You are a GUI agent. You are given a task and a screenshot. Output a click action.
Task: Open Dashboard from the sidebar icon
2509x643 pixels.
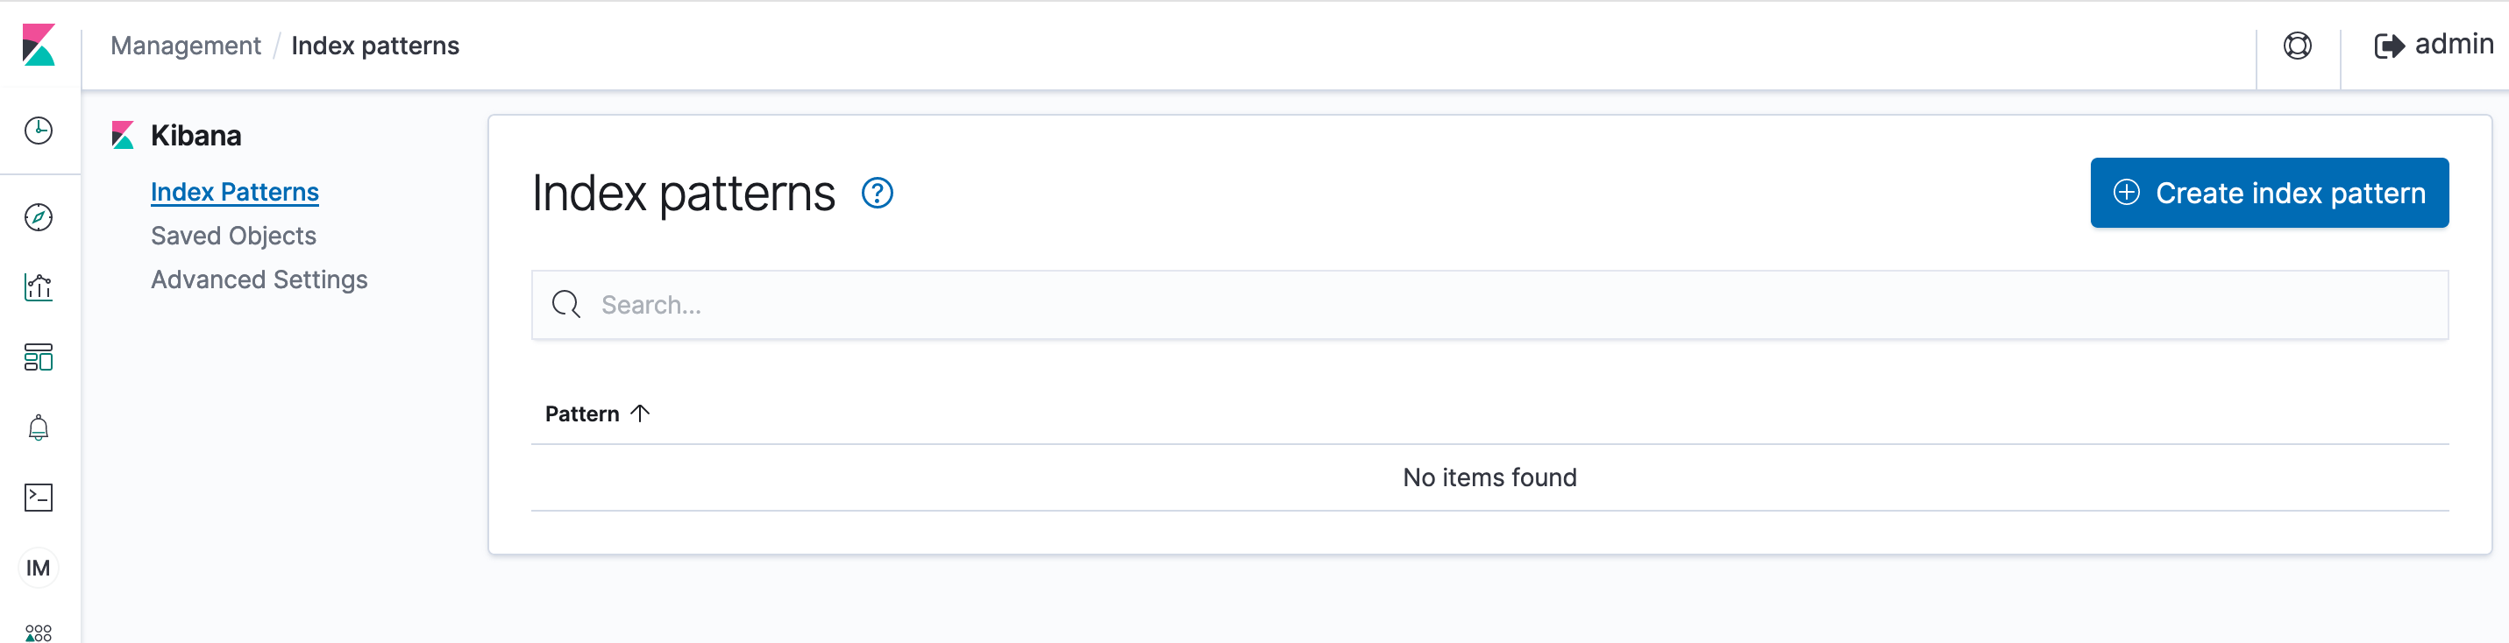[x=38, y=357]
